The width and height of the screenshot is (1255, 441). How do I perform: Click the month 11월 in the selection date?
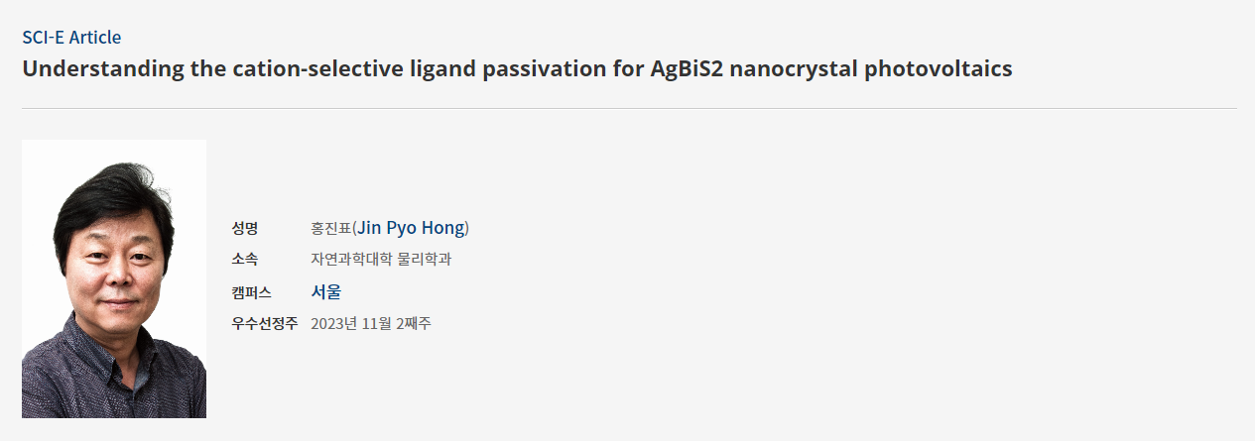click(382, 324)
